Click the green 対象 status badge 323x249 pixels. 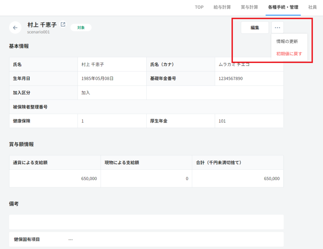click(x=81, y=28)
